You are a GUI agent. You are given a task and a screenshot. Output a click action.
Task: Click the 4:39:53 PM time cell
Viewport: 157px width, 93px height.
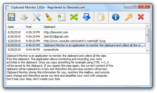(x=33, y=41)
